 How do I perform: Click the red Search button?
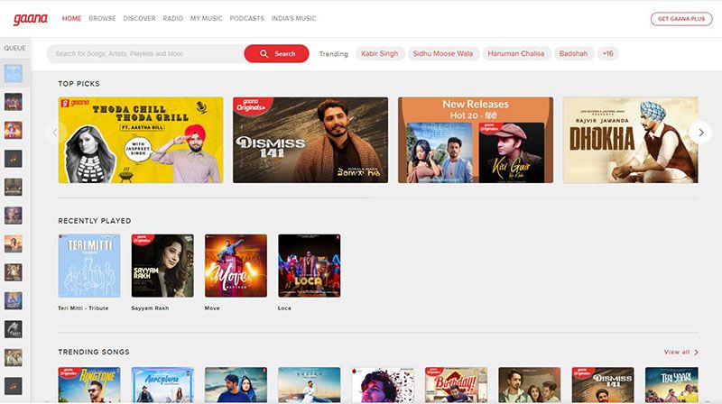click(x=276, y=54)
